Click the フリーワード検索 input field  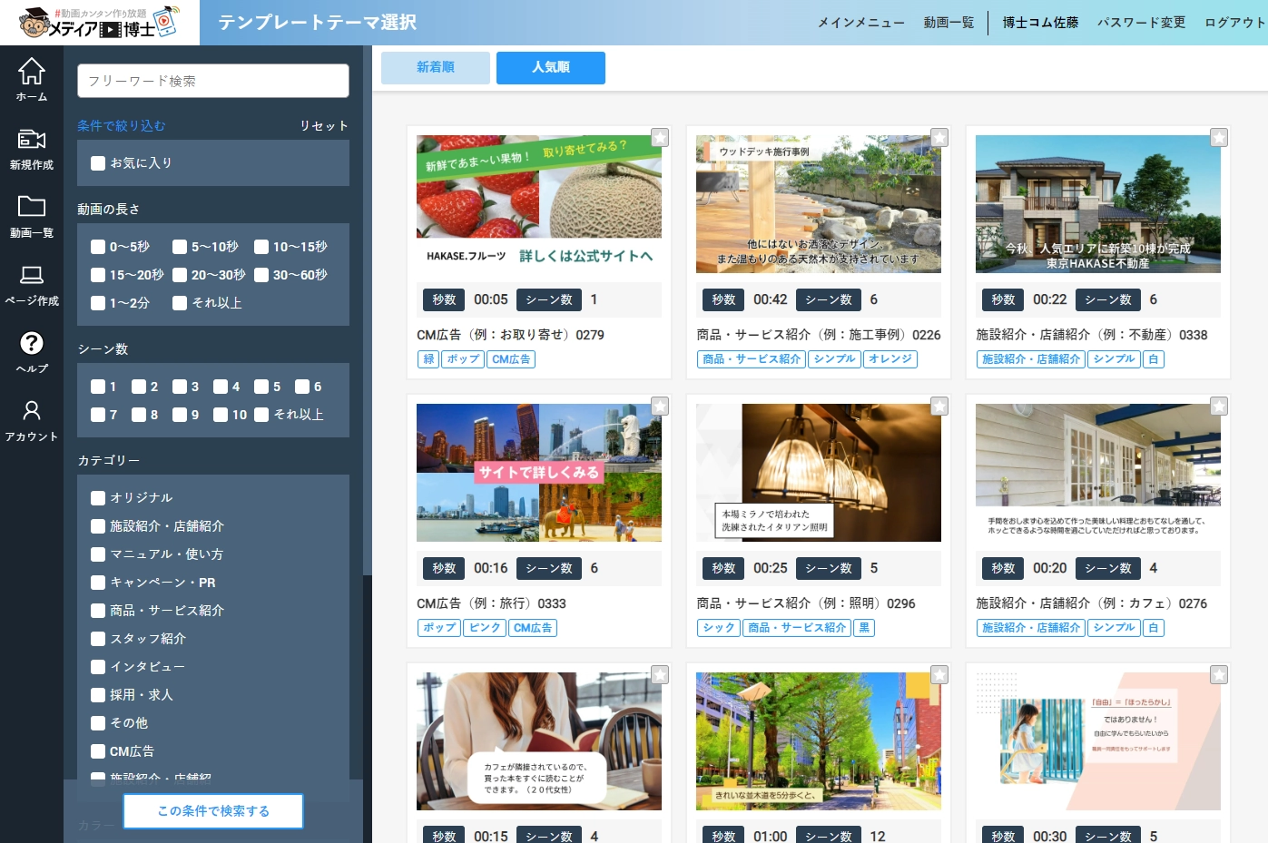(213, 81)
